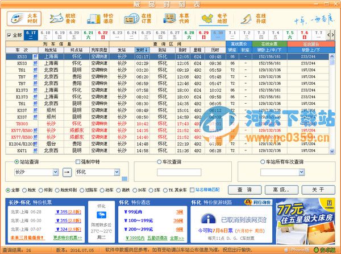Click the 开 icon next to T61 03:20 row
Viewport: 341px width, 254px height.
click(35, 70)
